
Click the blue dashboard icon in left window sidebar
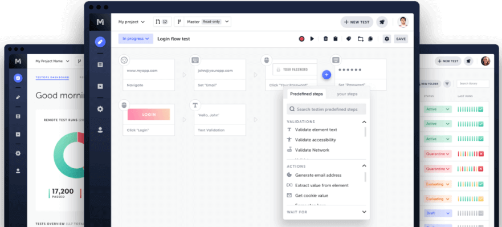(x=18, y=78)
